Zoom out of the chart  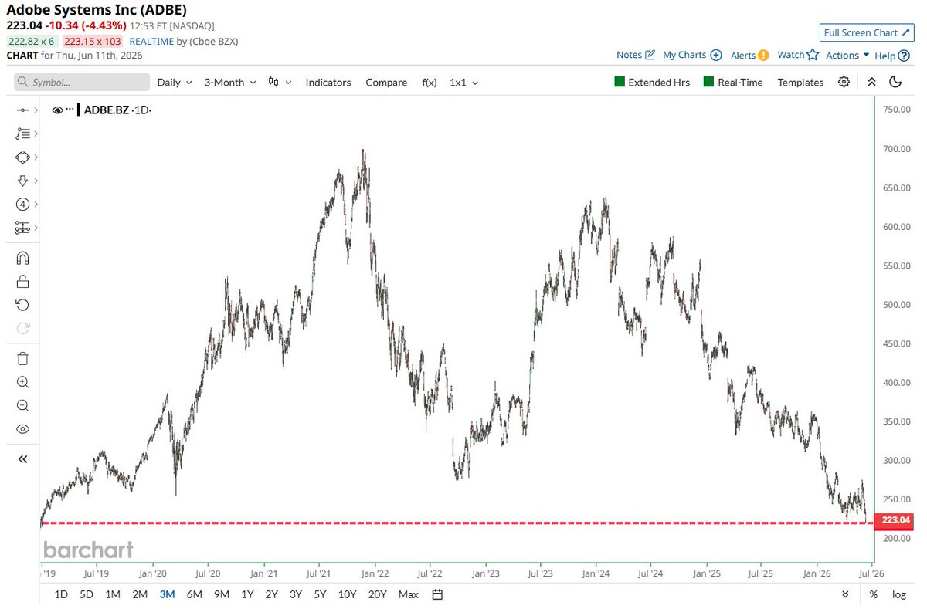22,405
